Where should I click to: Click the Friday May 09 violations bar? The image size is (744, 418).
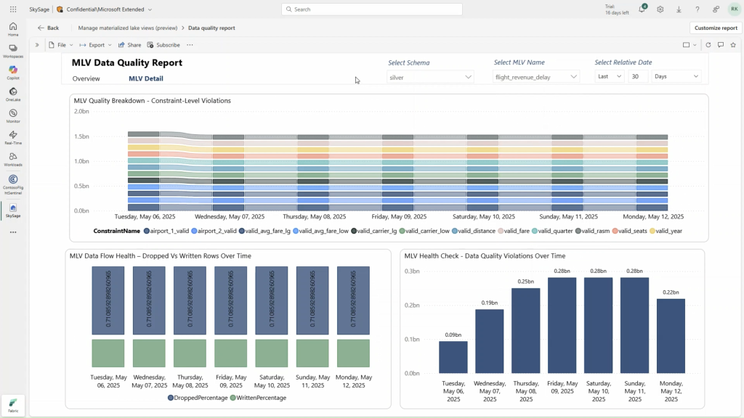[562, 325]
